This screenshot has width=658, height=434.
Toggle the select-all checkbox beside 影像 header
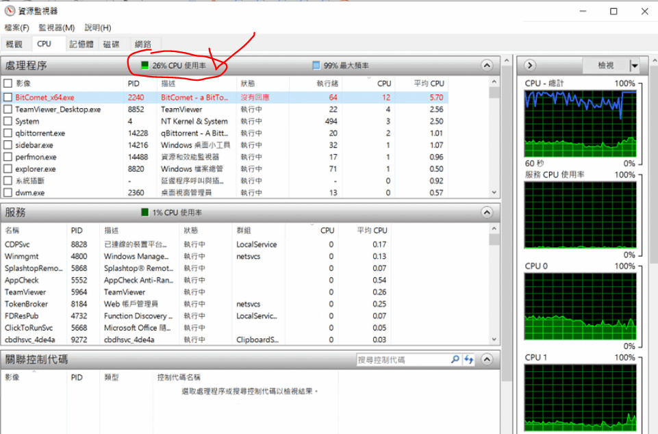click(x=8, y=84)
